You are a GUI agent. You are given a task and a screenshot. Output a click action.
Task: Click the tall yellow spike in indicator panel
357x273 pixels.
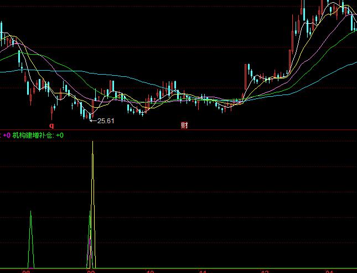coord(92,166)
